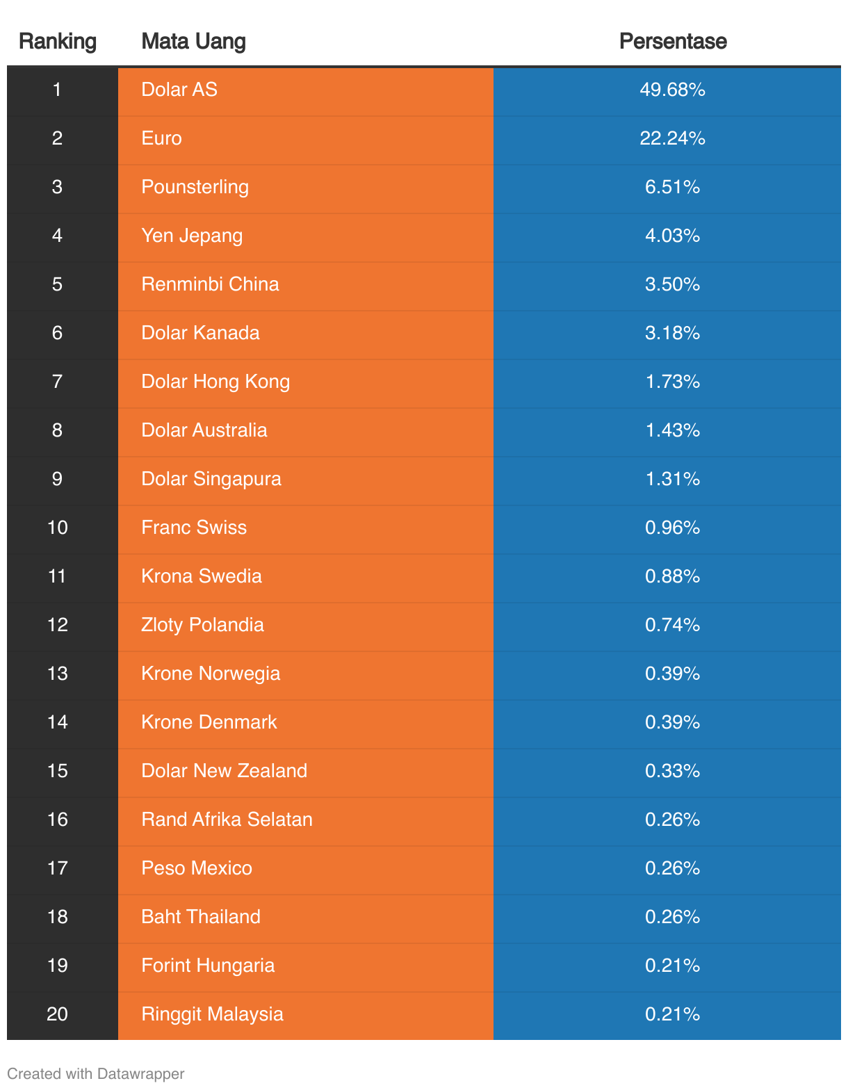Viewport: 848px width, 1090px height.
Task: Select the Forint Hungaria cell
Action: [x=208, y=966]
